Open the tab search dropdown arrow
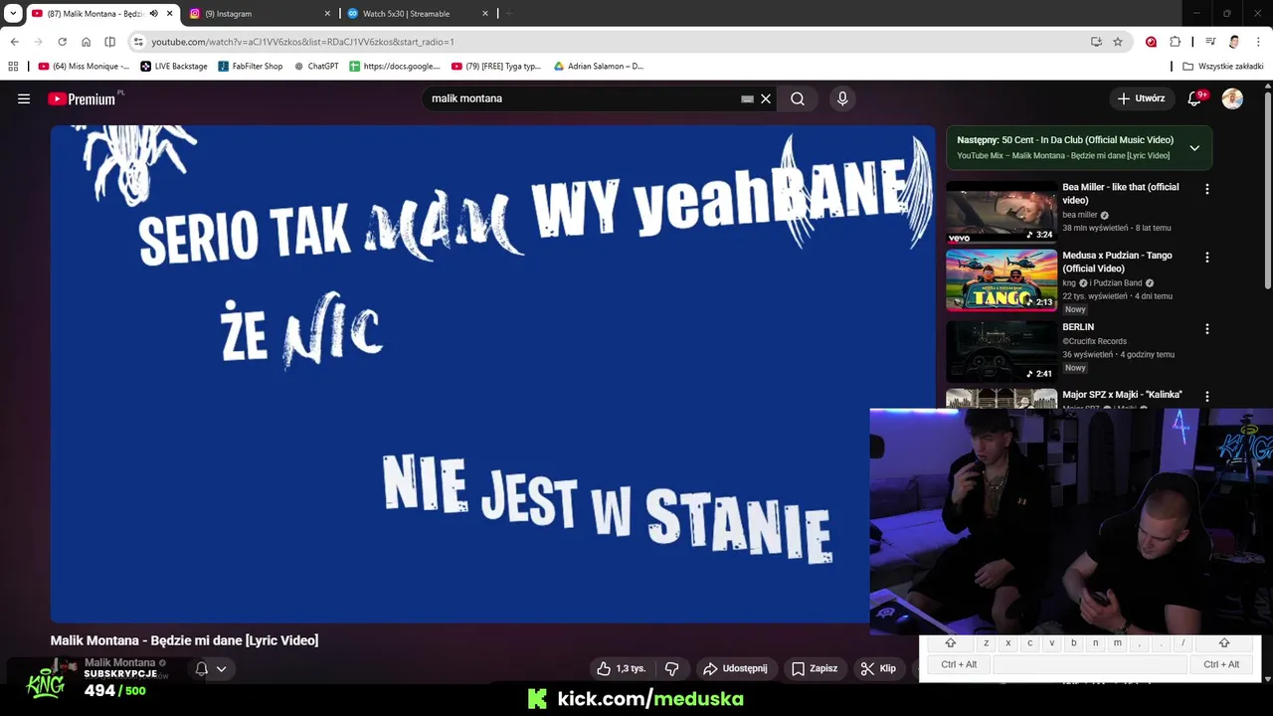Viewport: 1273px width, 716px height. click(13, 13)
